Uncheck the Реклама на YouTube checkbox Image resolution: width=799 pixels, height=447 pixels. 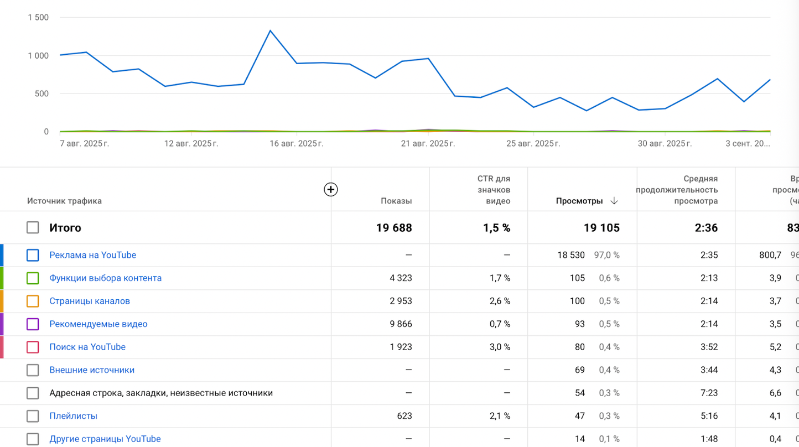[x=33, y=255]
